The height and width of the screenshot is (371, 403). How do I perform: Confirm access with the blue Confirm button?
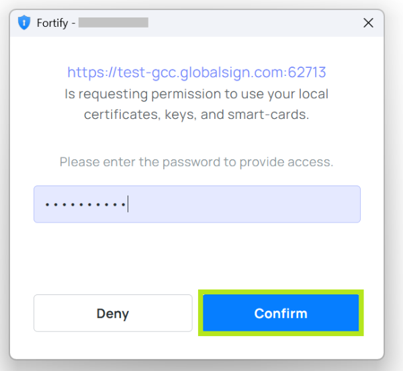pos(281,313)
